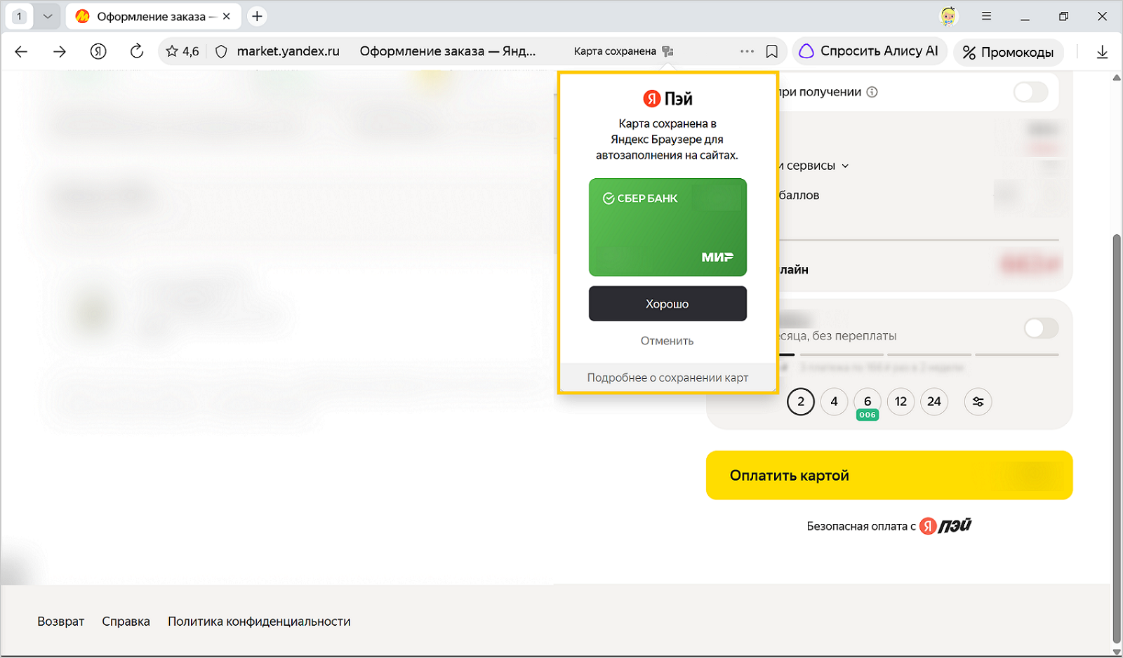Select the 12-month installment option
Screen dimensions: 1123x658
click(x=901, y=402)
